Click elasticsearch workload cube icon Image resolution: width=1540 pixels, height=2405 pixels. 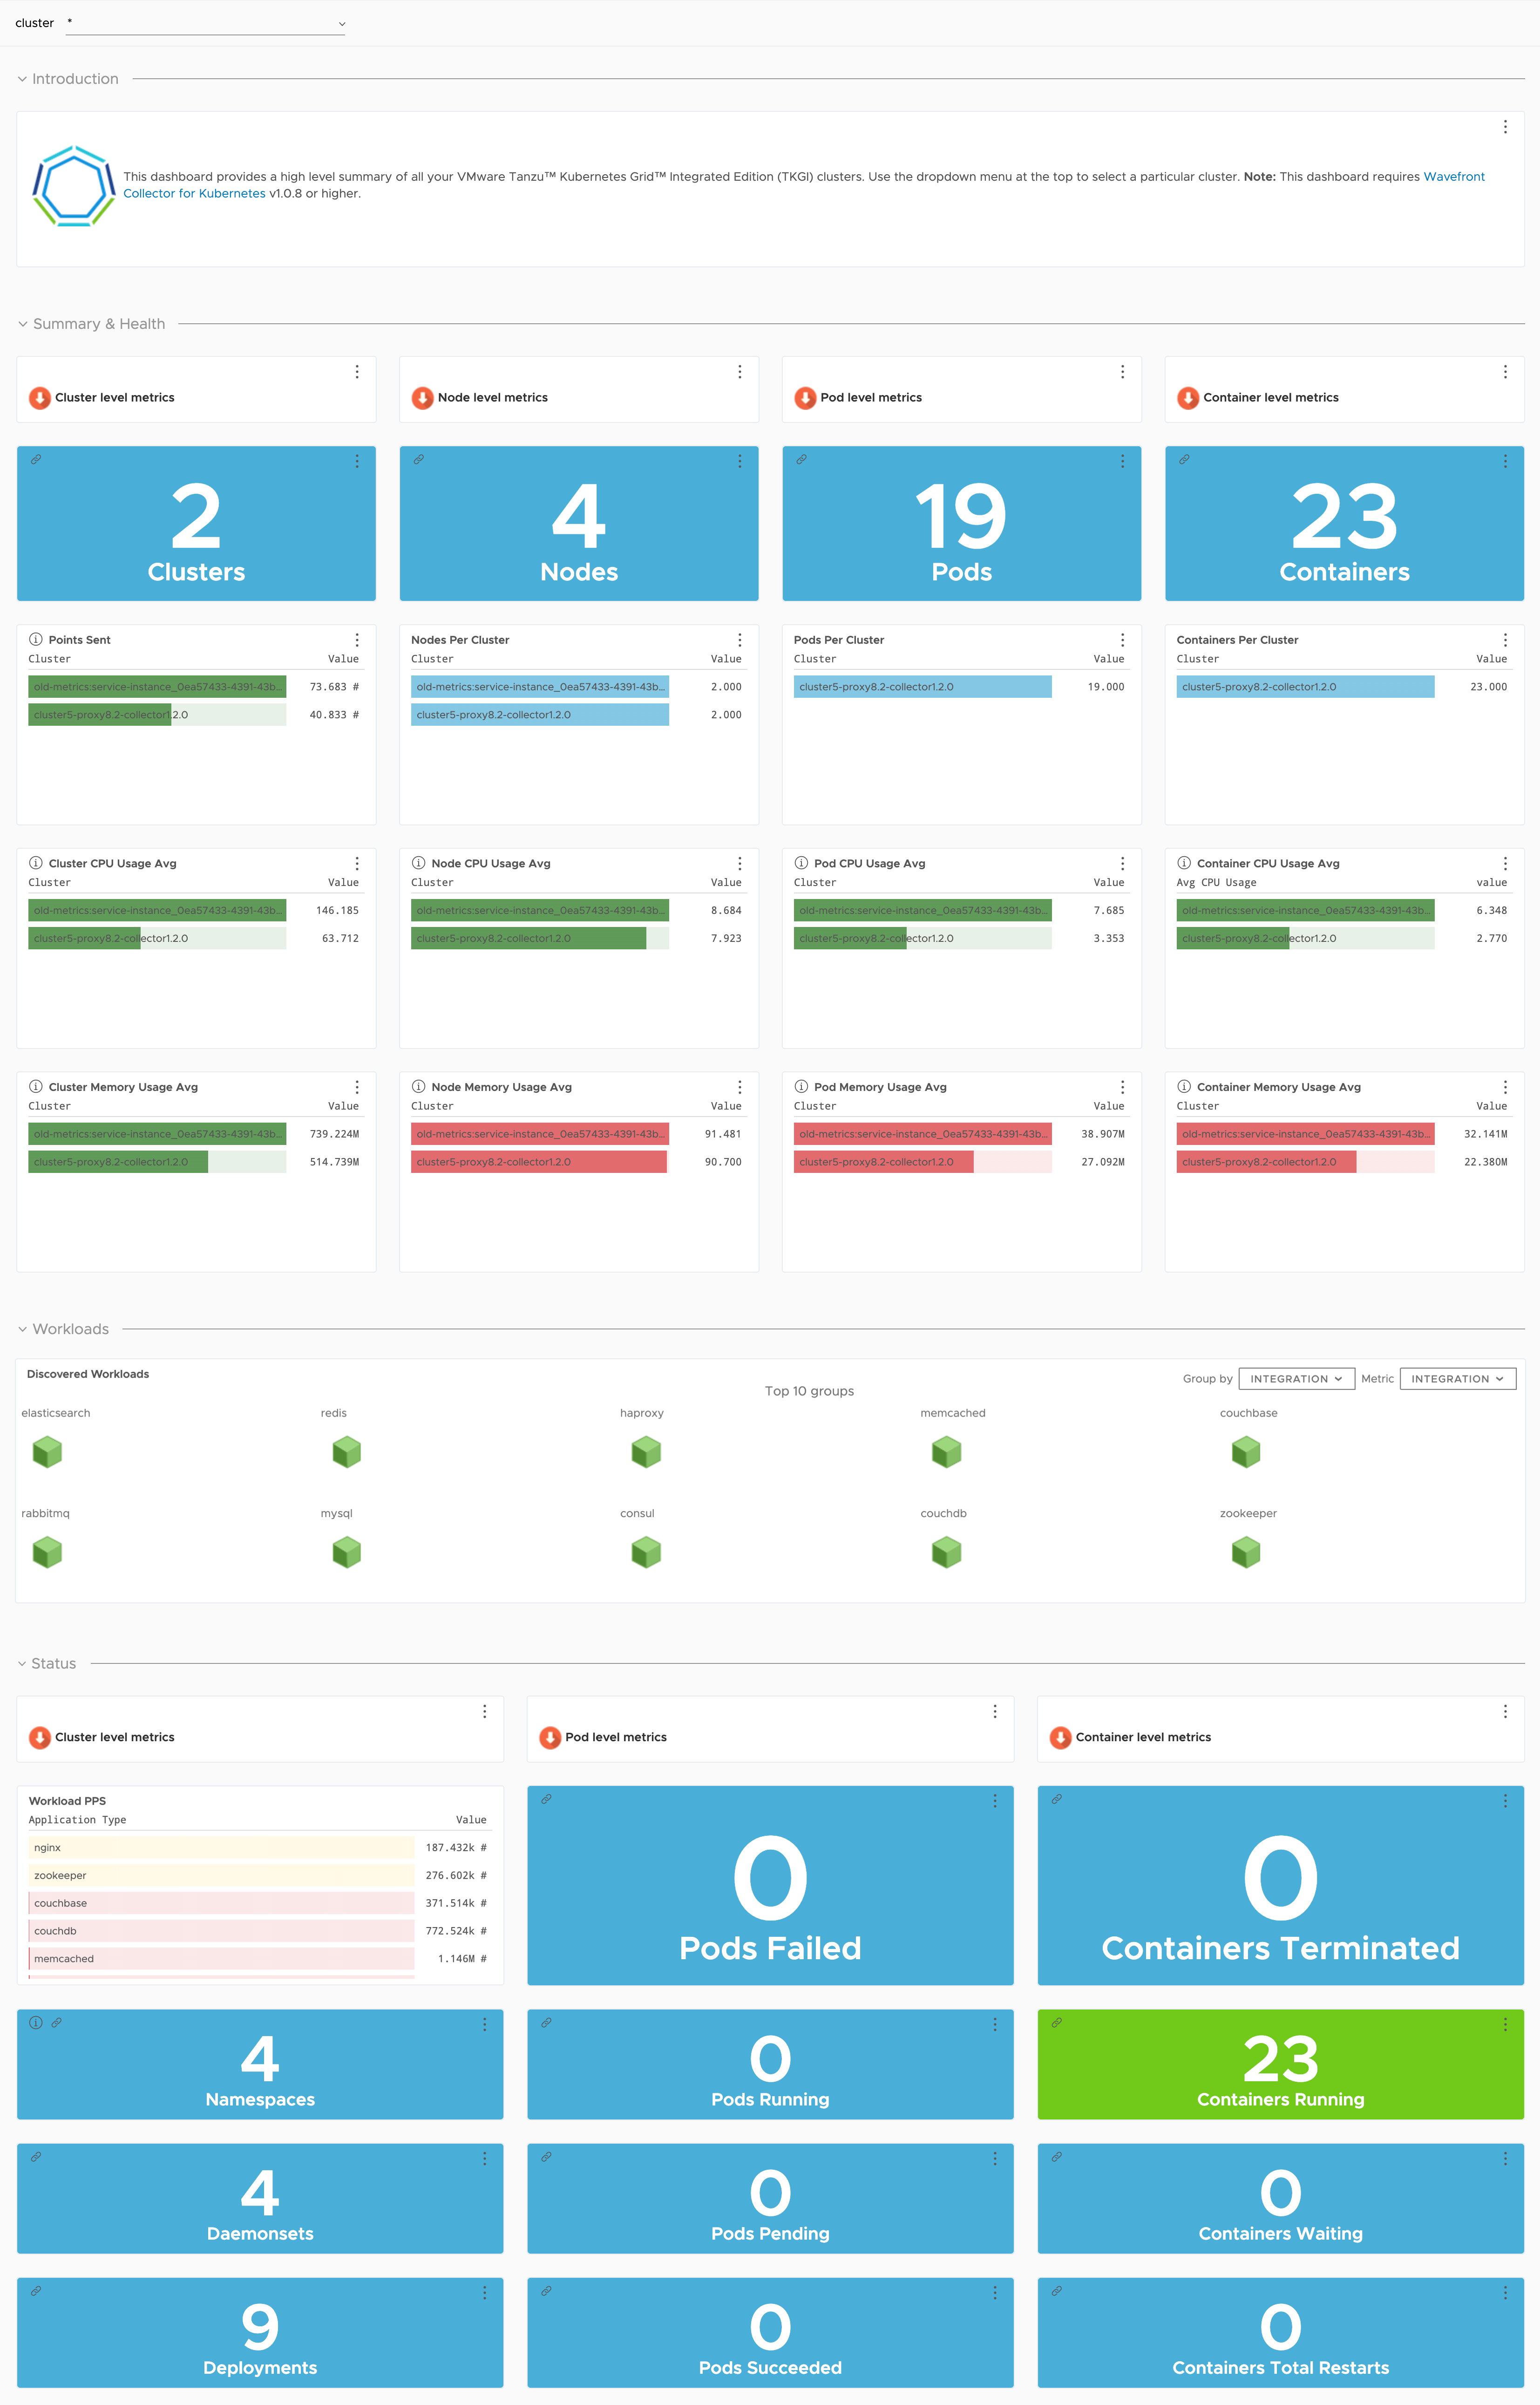pos(47,1452)
